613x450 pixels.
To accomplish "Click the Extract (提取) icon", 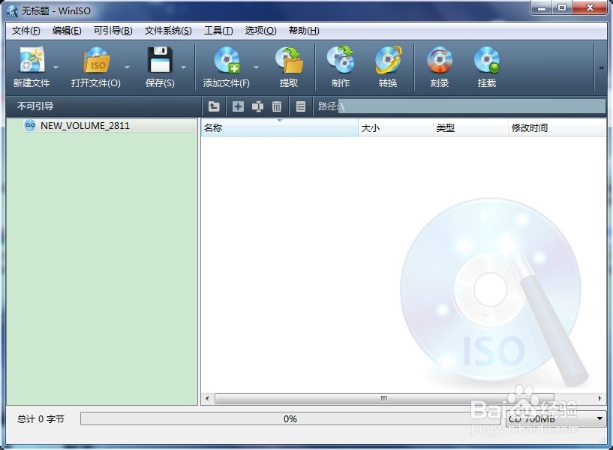I will click(x=289, y=60).
